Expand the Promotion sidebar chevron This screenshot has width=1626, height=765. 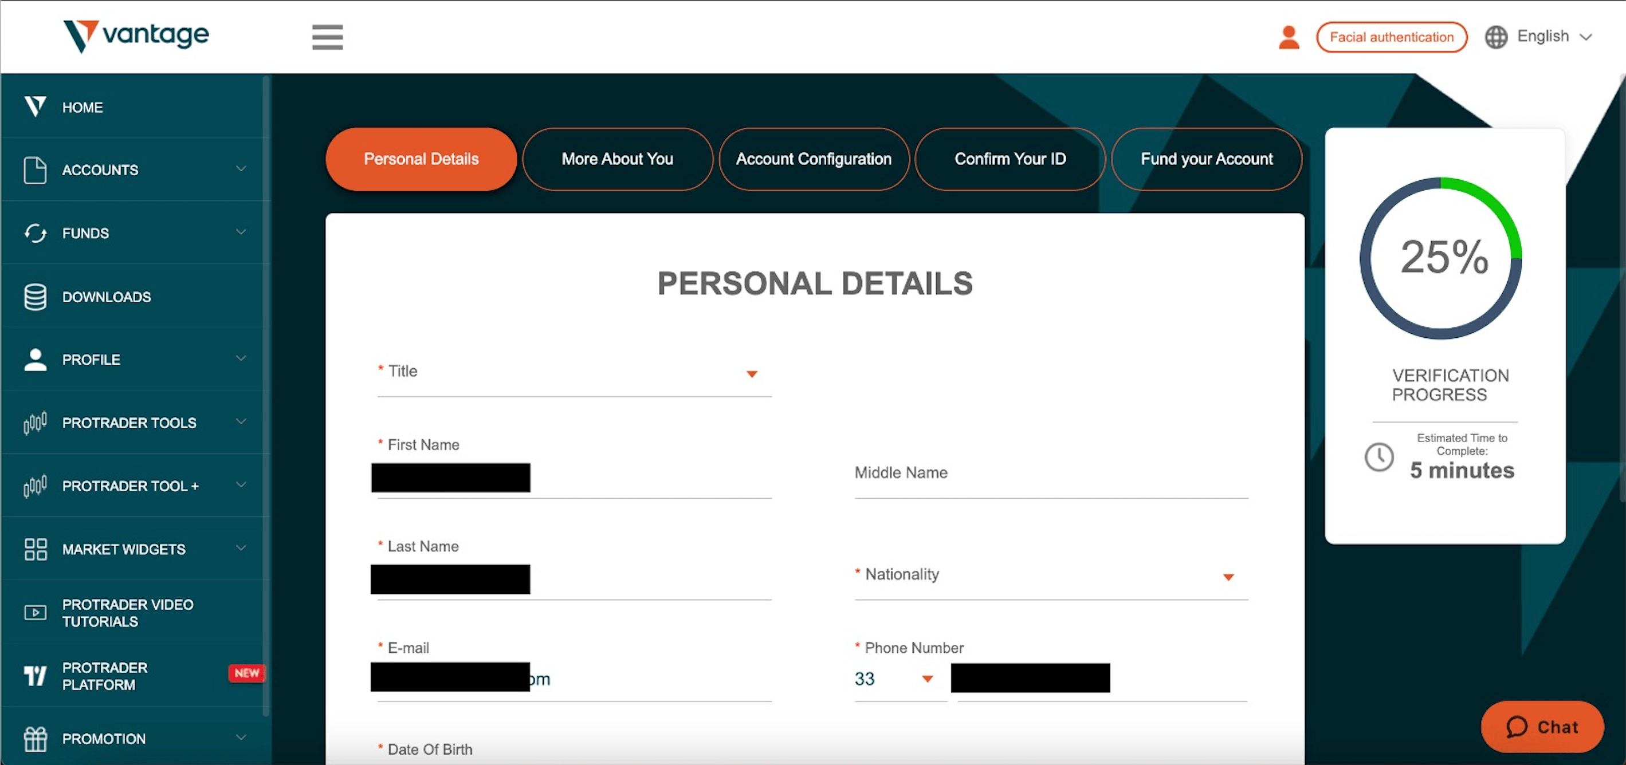pyautogui.click(x=241, y=738)
